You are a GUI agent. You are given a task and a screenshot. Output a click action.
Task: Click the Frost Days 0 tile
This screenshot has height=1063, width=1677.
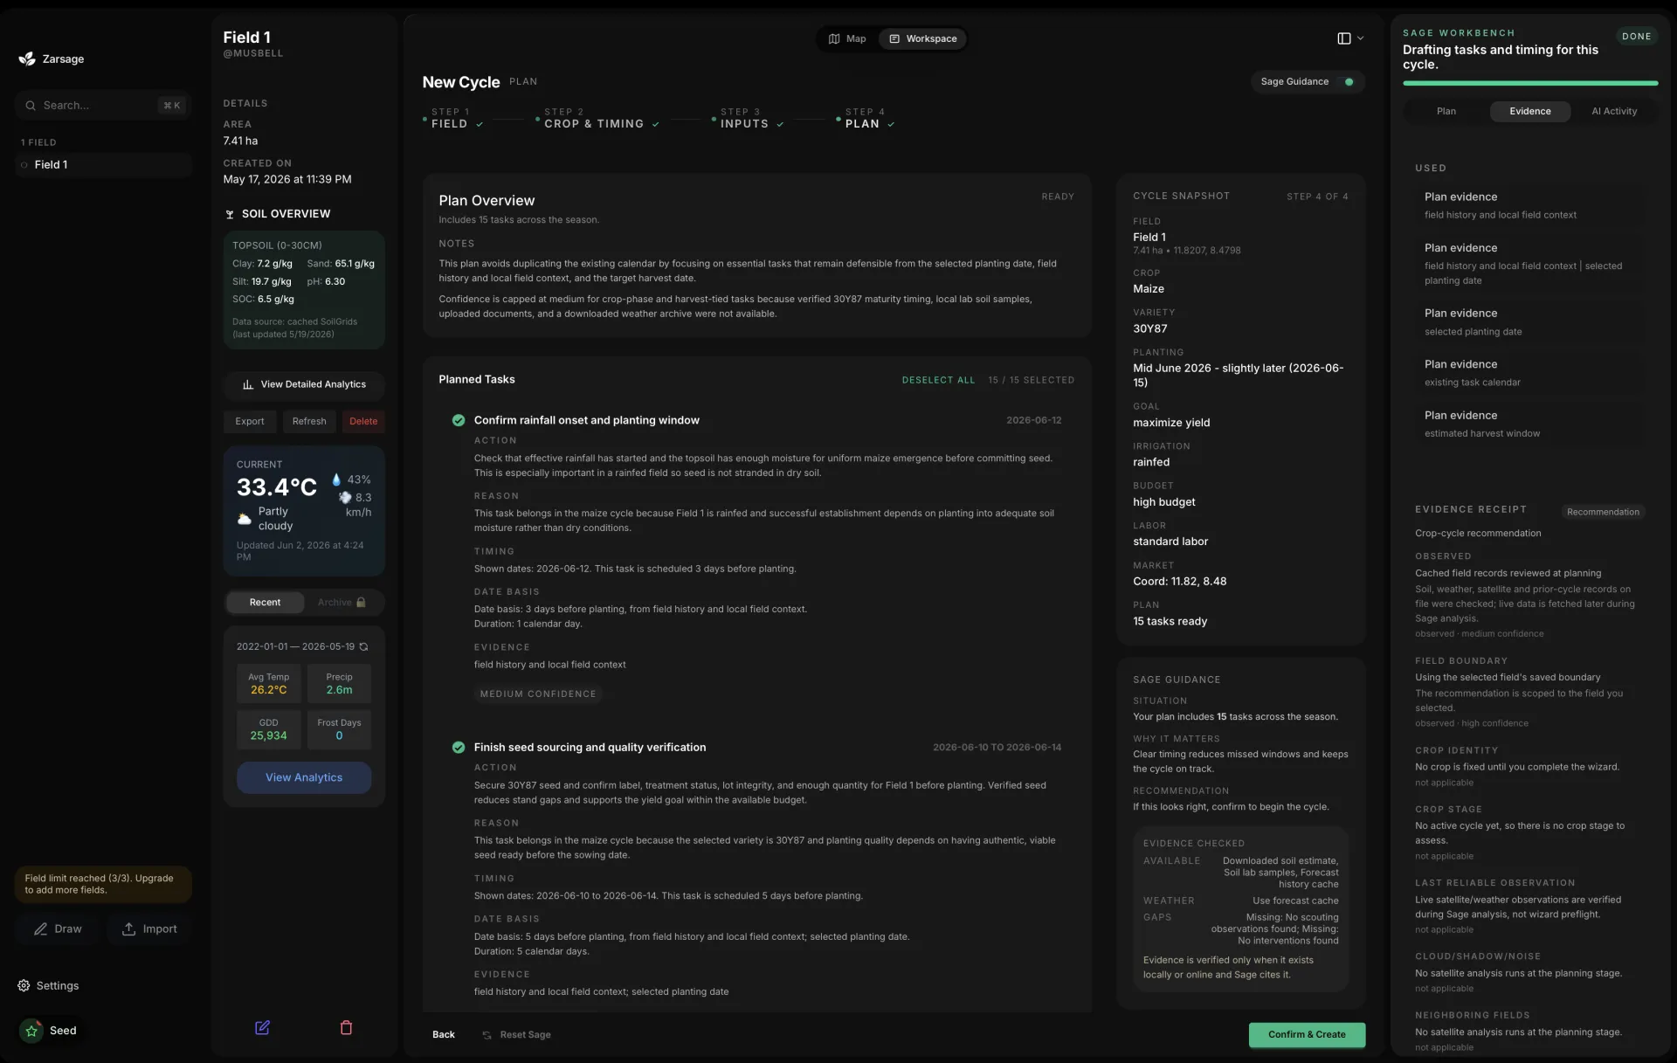pyautogui.click(x=339, y=729)
